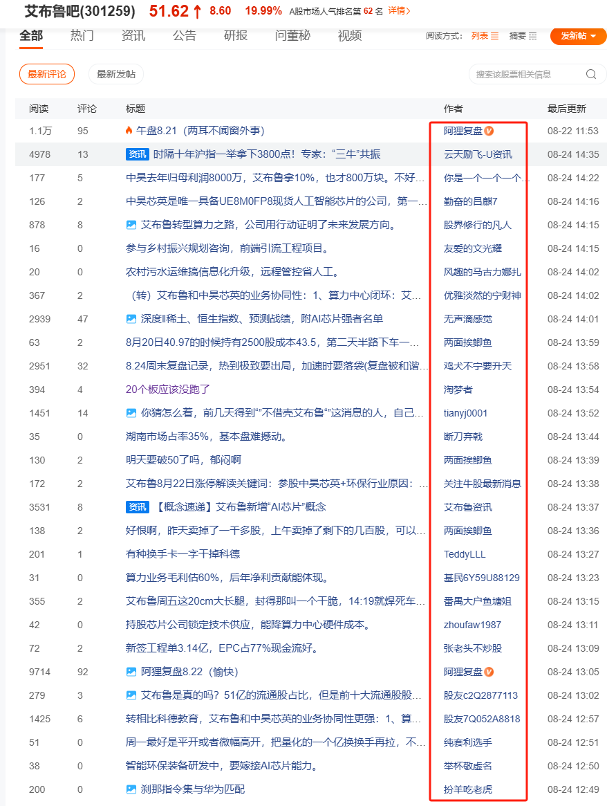Click the 资讯 tag on 时隔十年沪指 post
This screenshot has width=607, height=806.
[137, 154]
